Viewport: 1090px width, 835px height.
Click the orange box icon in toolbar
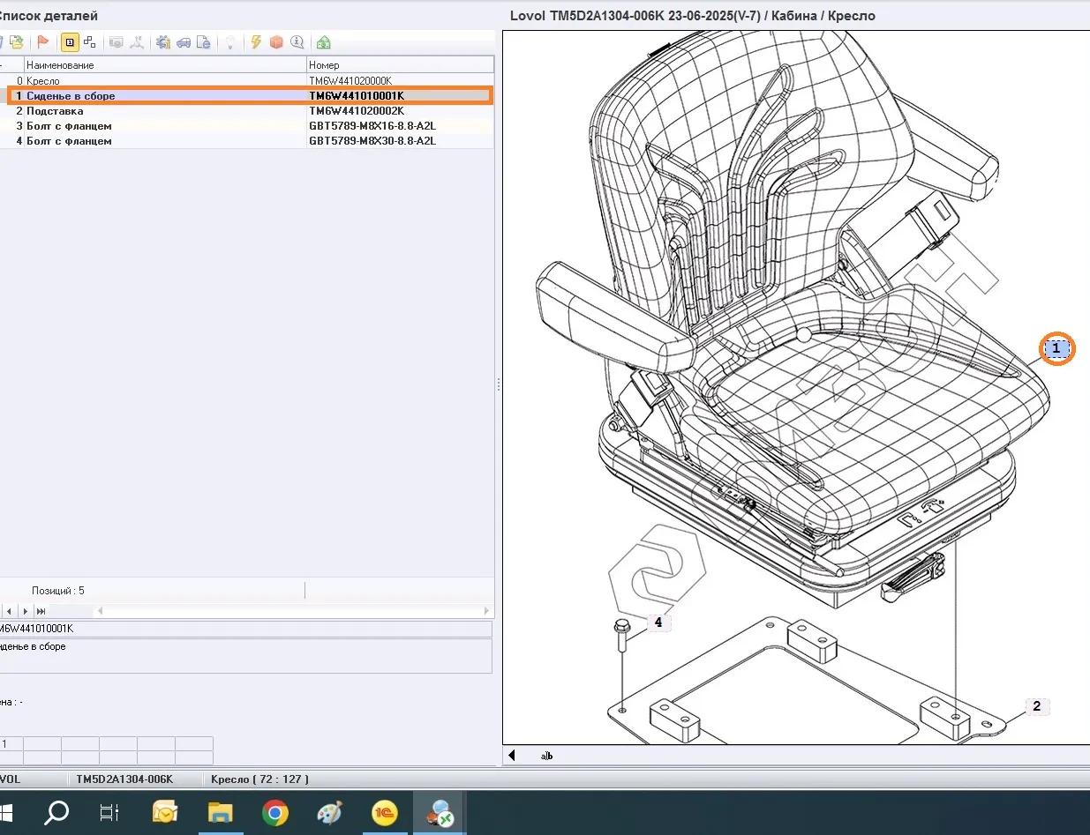[276, 42]
